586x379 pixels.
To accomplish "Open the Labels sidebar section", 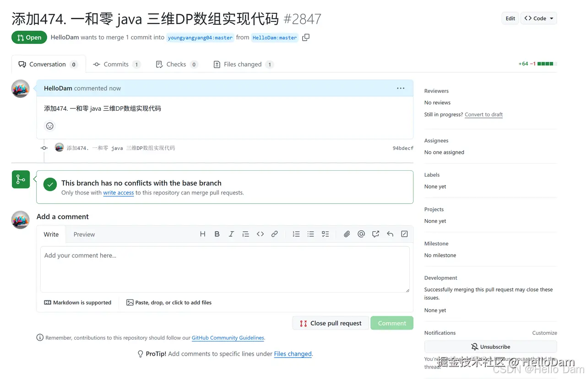I will pos(432,175).
